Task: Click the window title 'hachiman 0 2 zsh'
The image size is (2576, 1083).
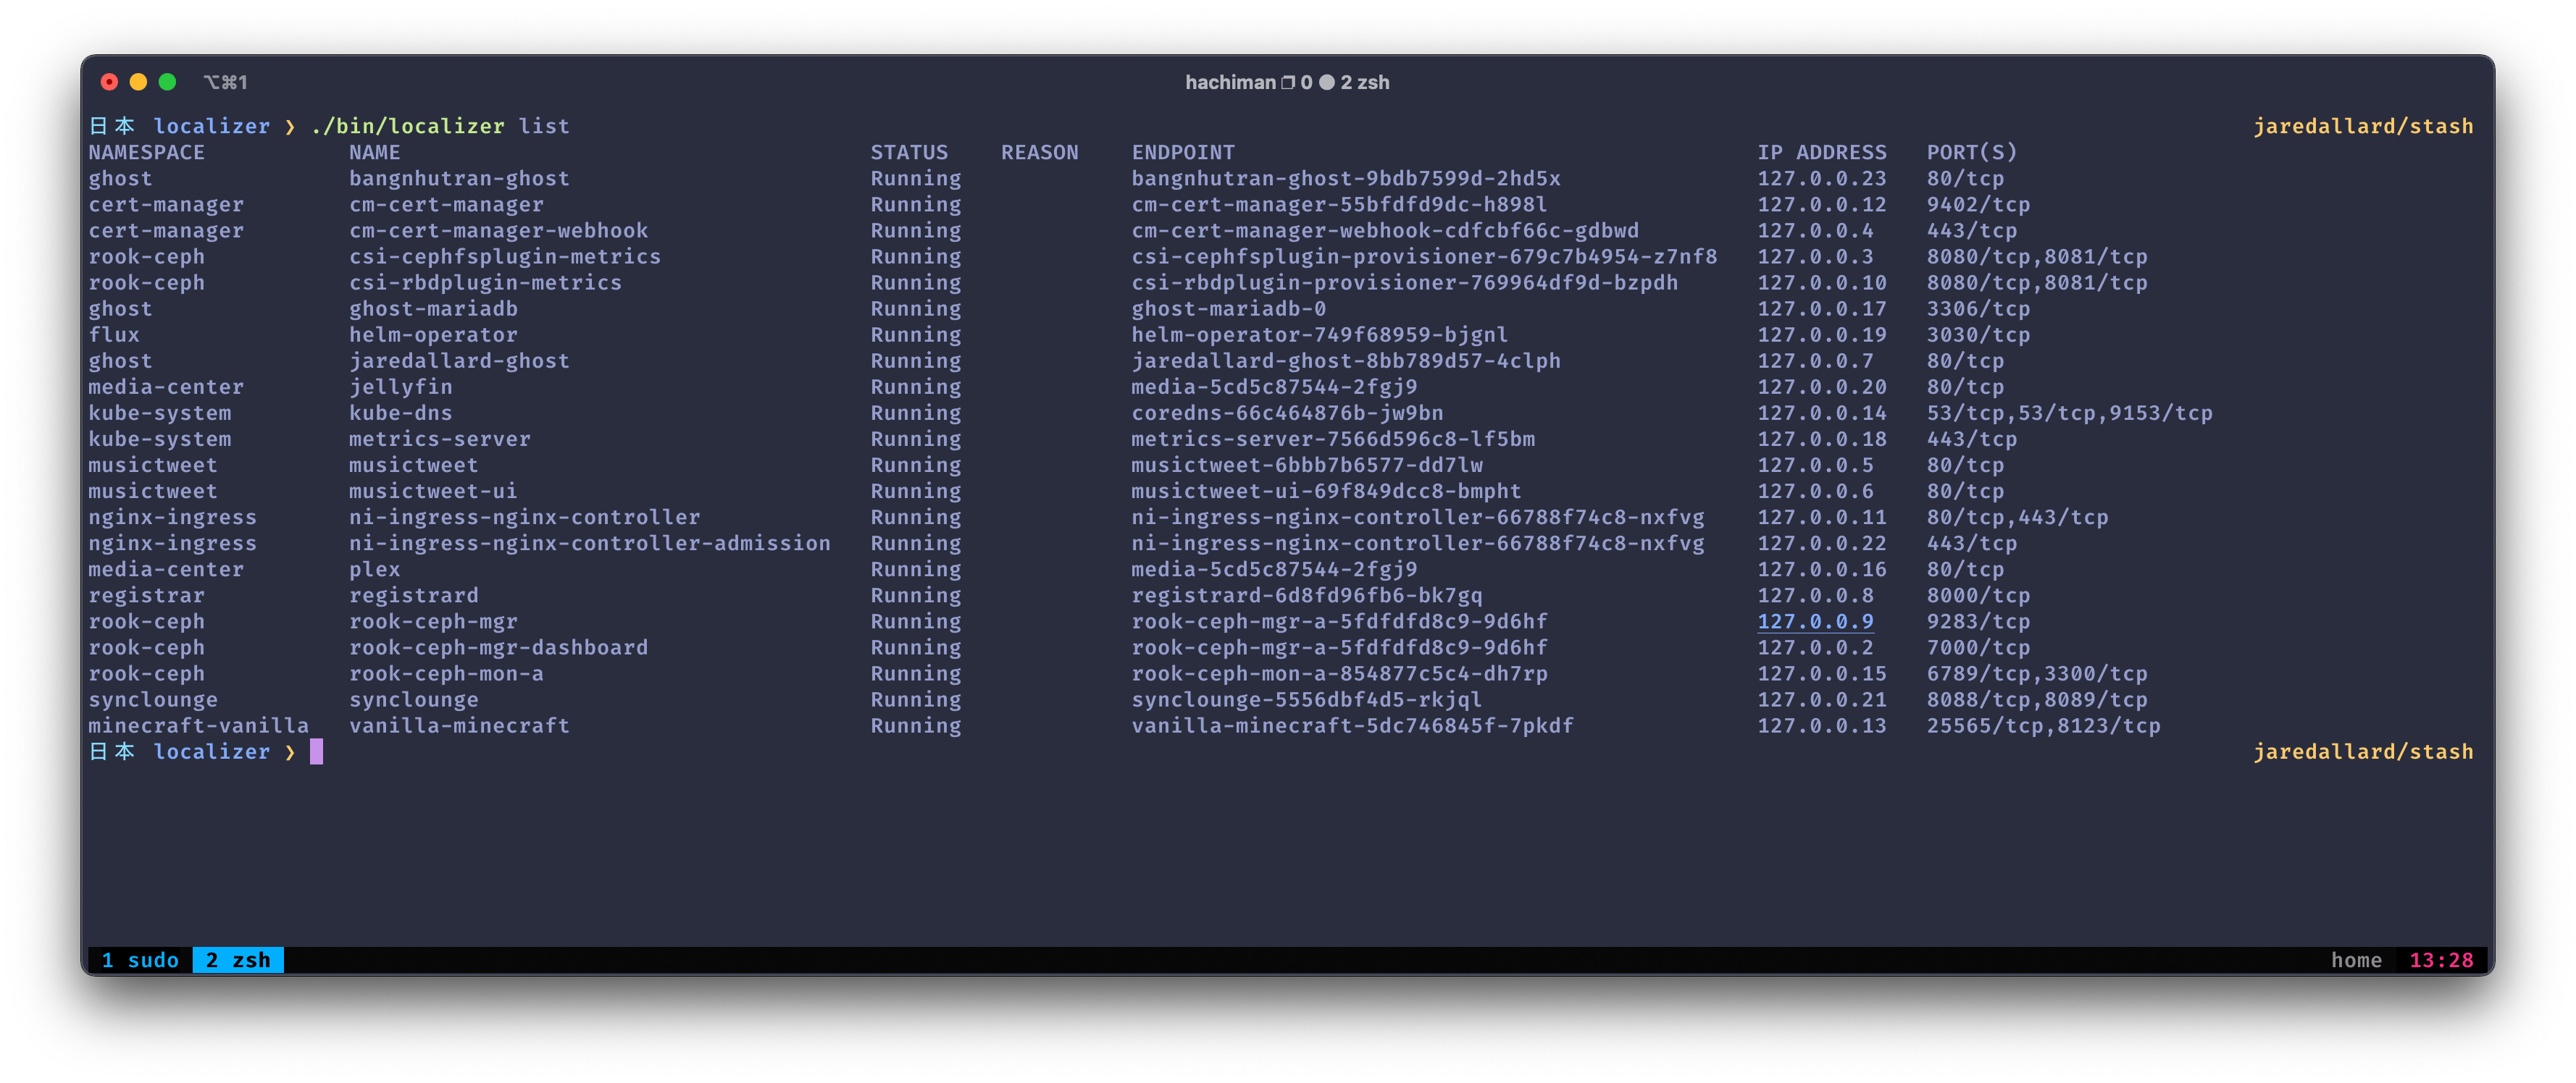Action: click(x=1287, y=82)
